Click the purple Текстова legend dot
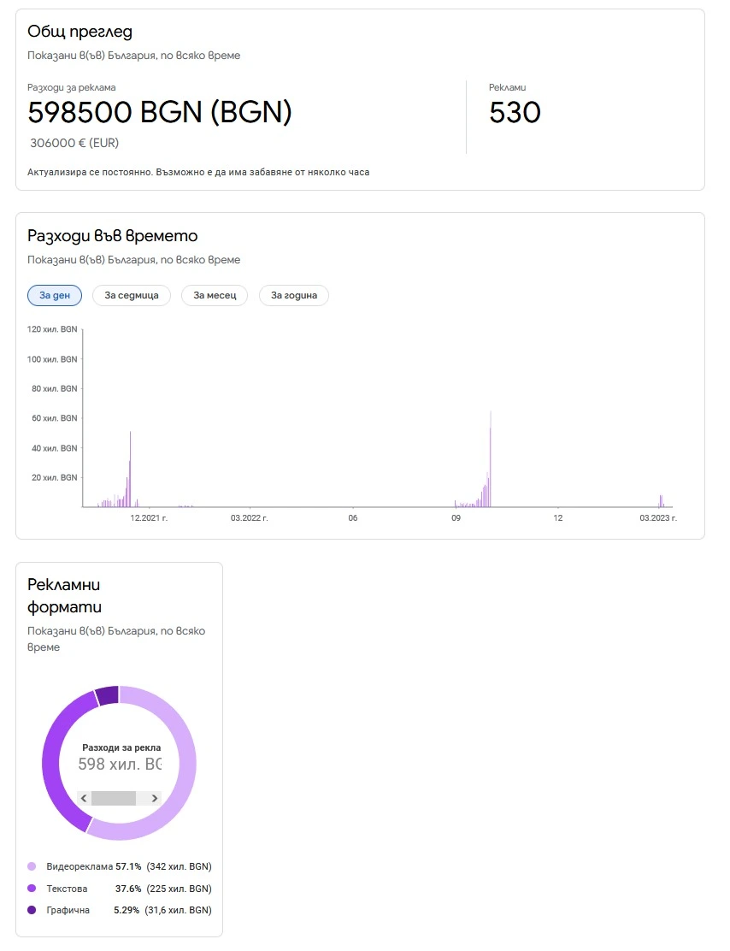The height and width of the screenshot is (951, 730). tap(32, 889)
